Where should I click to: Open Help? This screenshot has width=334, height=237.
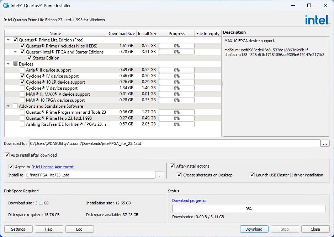[x=49, y=229]
